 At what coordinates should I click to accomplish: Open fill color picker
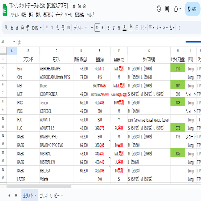(x=131, y=28)
